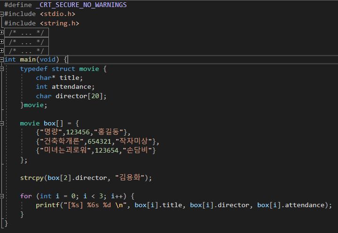Place cursor on main function name

28,60
